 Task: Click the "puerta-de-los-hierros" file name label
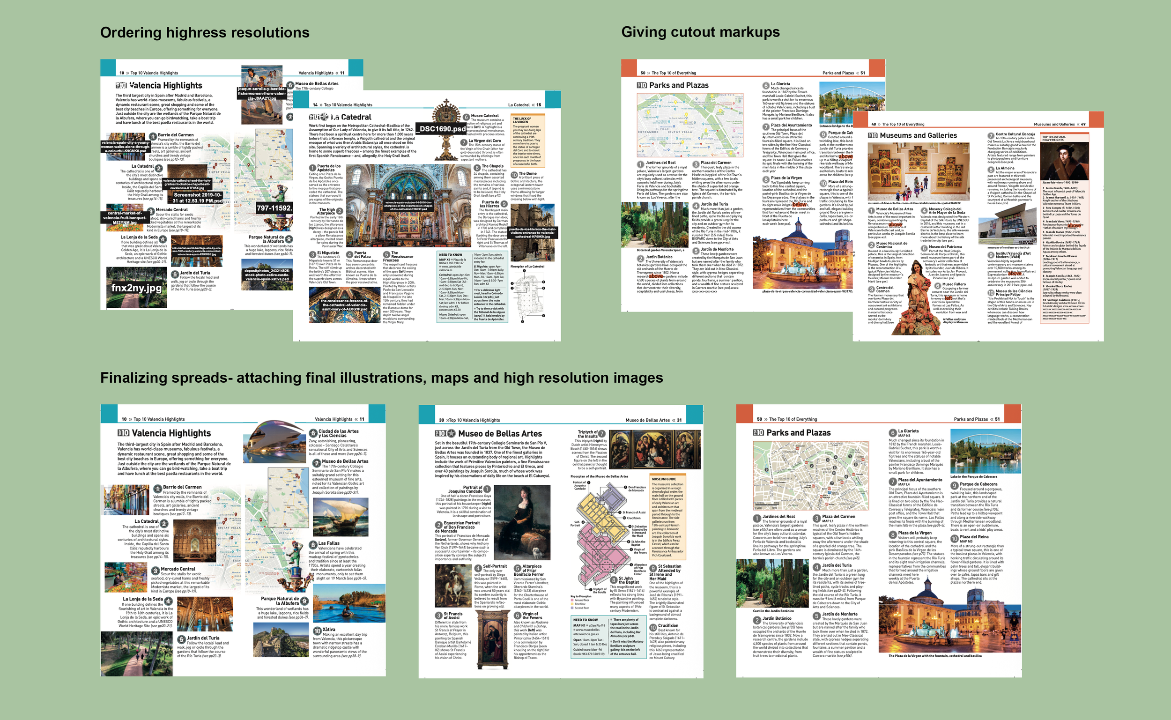[x=533, y=232]
